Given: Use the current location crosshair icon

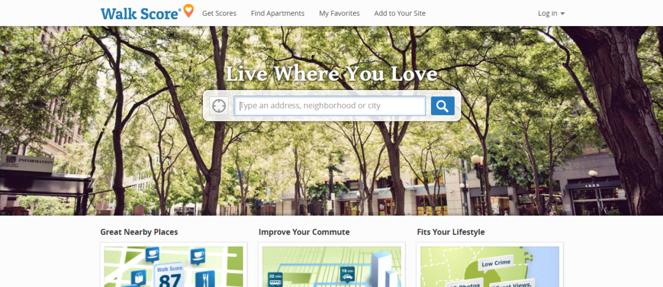Looking at the screenshot, I should coord(219,106).
